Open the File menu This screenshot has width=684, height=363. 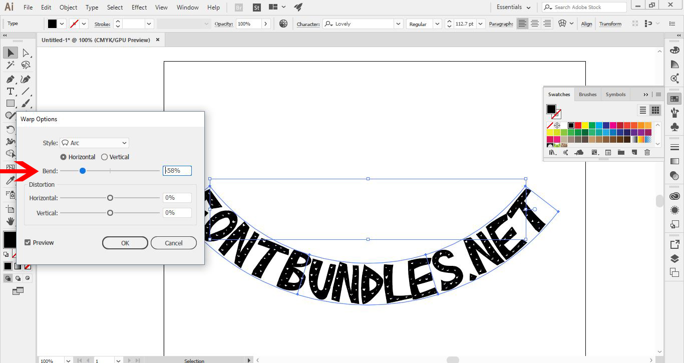[28, 8]
